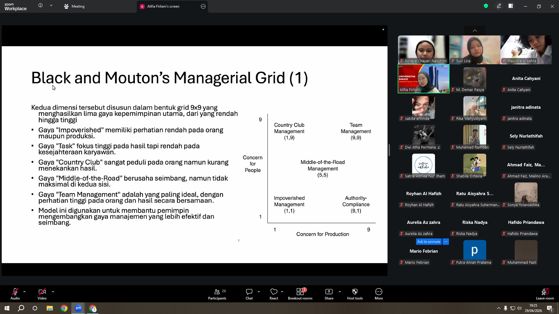
Task: Open Breakout rooms
Action: point(300,294)
